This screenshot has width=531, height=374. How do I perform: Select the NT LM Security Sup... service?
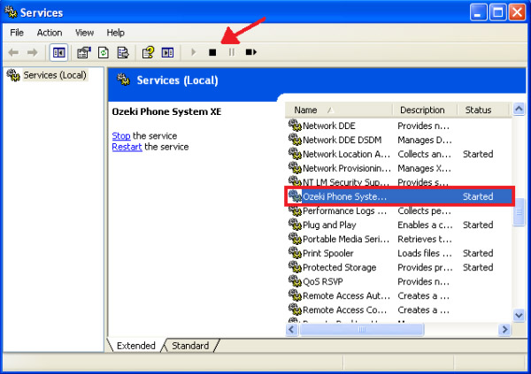pyautogui.click(x=399, y=182)
